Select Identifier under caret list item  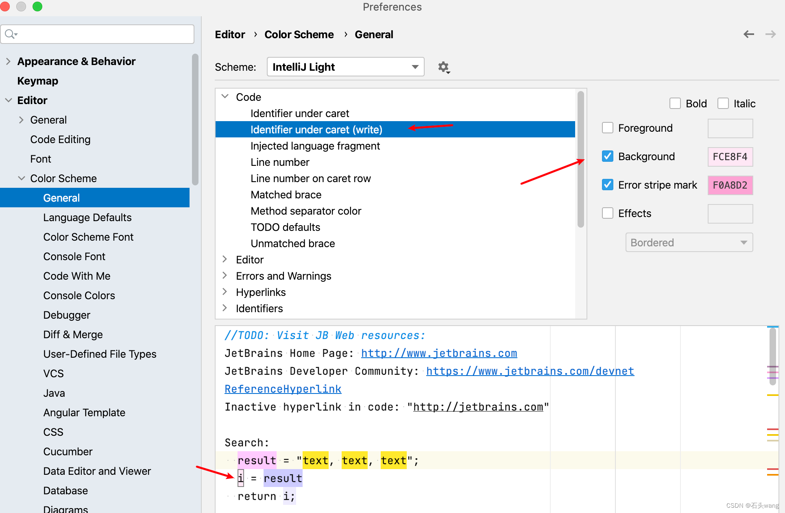pos(301,113)
